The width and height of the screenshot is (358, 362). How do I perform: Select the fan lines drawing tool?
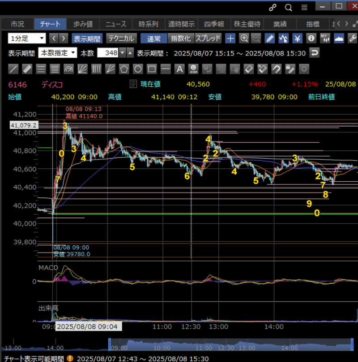pos(82,69)
